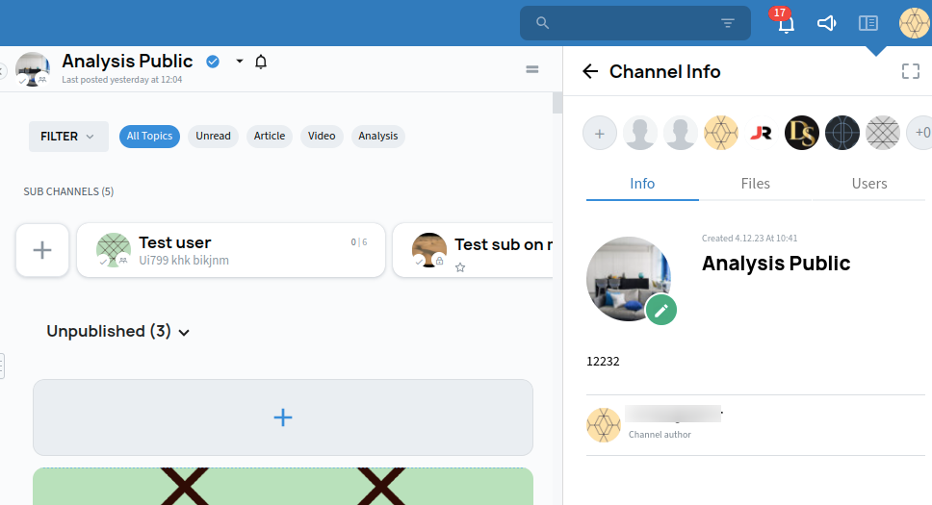Image resolution: width=932 pixels, height=505 pixels.
Task: Expand Channel Info to fullscreen
Action: (910, 71)
